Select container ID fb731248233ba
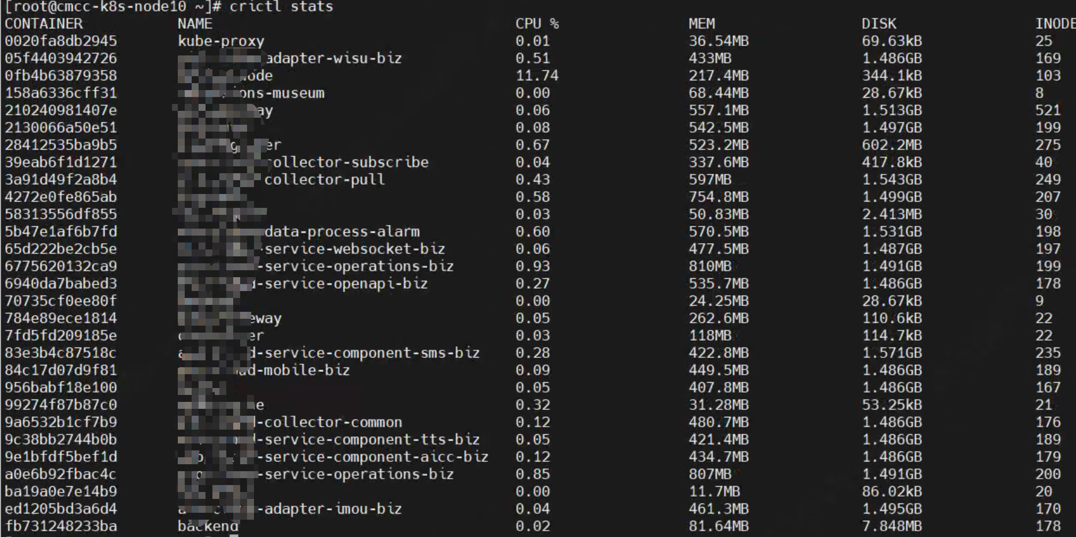Image resolution: width=1076 pixels, height=537 pixels. [61, 526]
